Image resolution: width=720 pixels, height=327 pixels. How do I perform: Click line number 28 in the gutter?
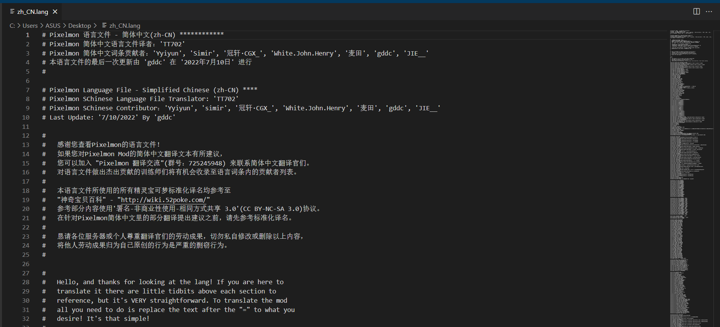coord(25,282)
